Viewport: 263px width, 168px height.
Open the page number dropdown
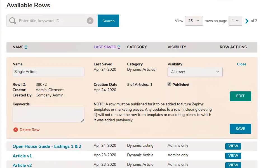[x=235, y=21]
